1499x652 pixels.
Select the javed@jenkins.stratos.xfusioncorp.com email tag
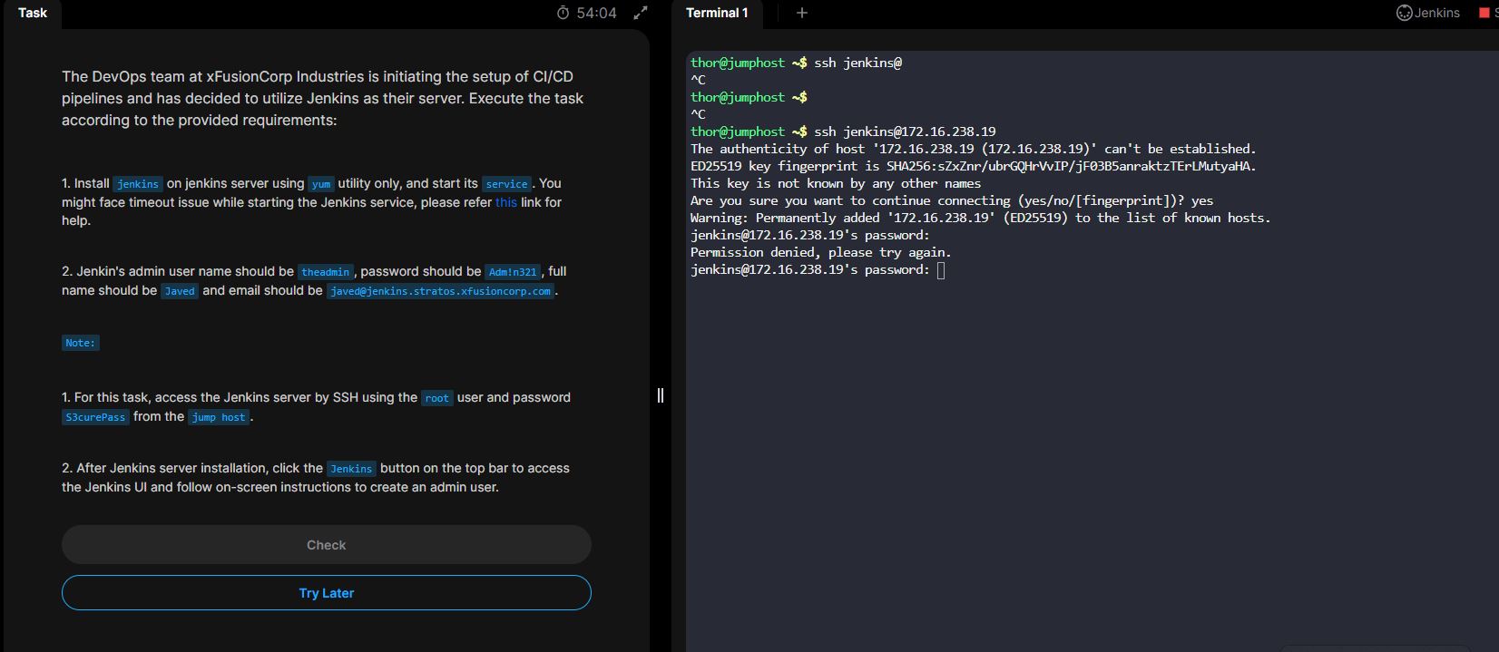[x=440, y=290]
